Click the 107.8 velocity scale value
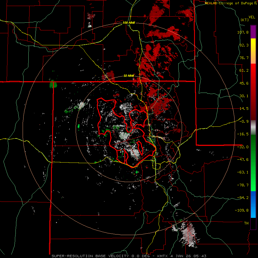The image size is (258, 258). [243, 32]
